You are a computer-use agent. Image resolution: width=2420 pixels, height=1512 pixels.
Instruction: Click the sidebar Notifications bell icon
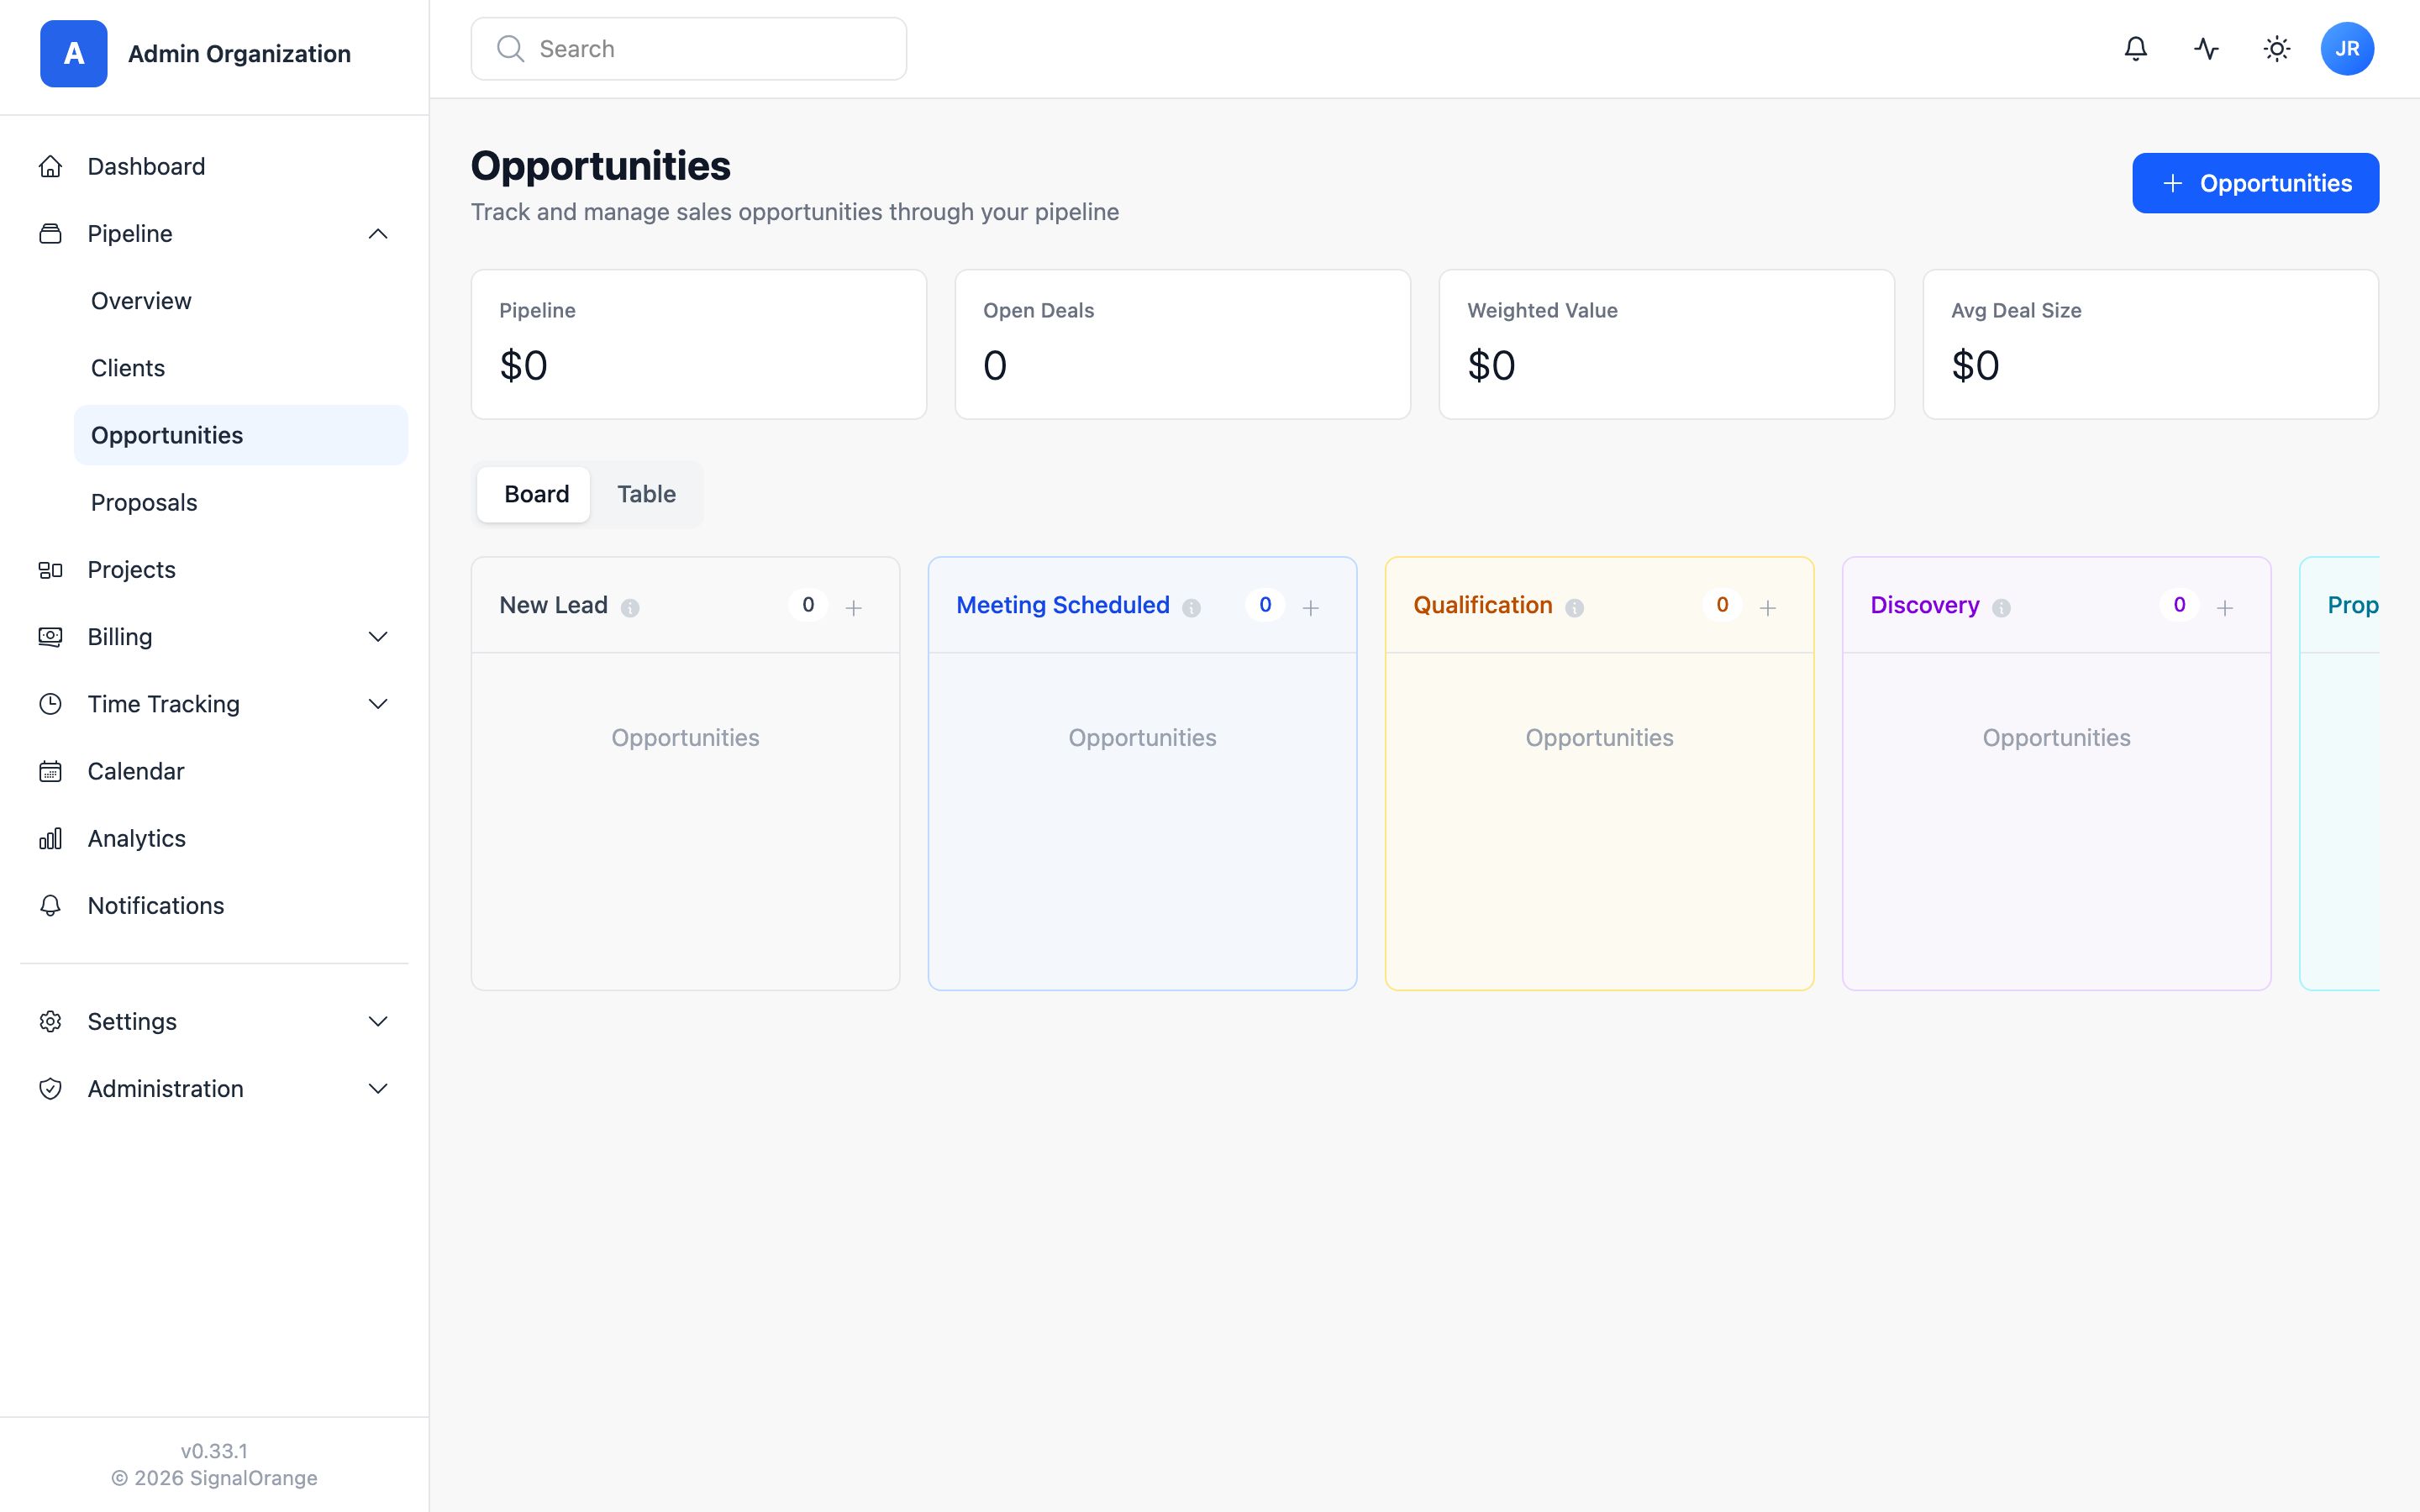coord(50,906)
